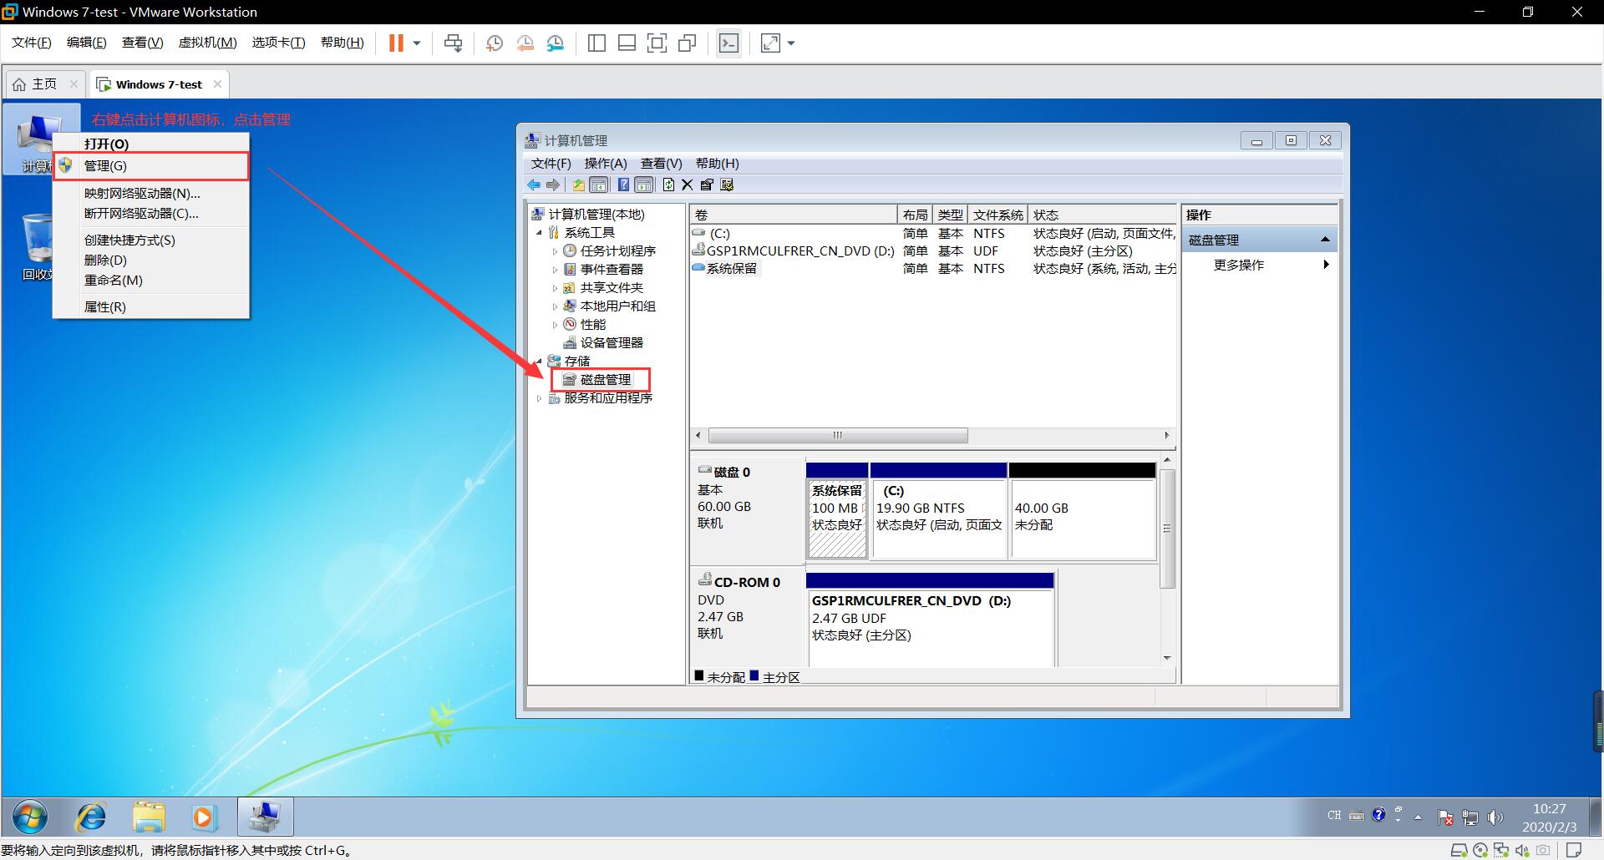This screenshot has width=1604, height=860.
Task: Revert virtual machine to previous snapshot
Action: click(525, 43)
